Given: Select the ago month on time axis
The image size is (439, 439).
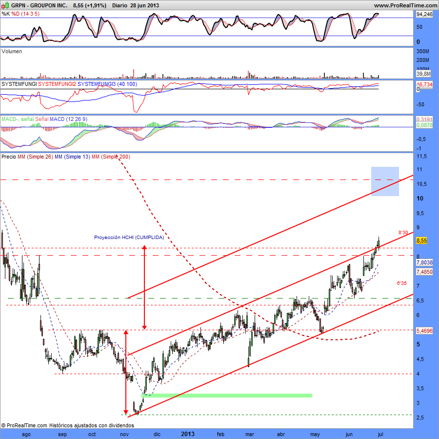Looking at the screenshot, I should click(26, 435).
